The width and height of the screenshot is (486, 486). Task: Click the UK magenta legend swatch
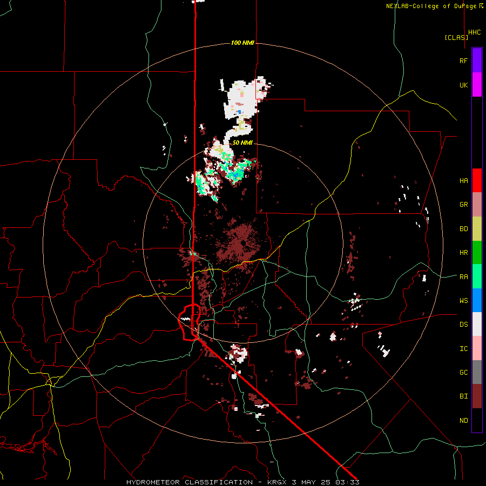tap(477, 85)
